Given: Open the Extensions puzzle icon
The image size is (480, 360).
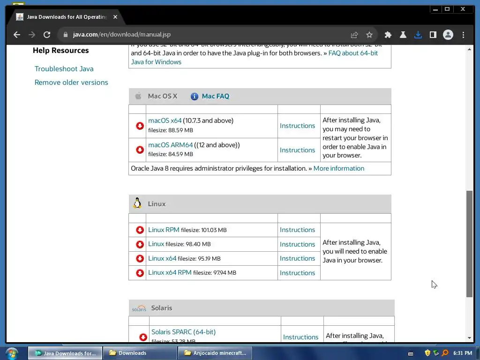Looking at the screenshot, I should pos(388,35).
